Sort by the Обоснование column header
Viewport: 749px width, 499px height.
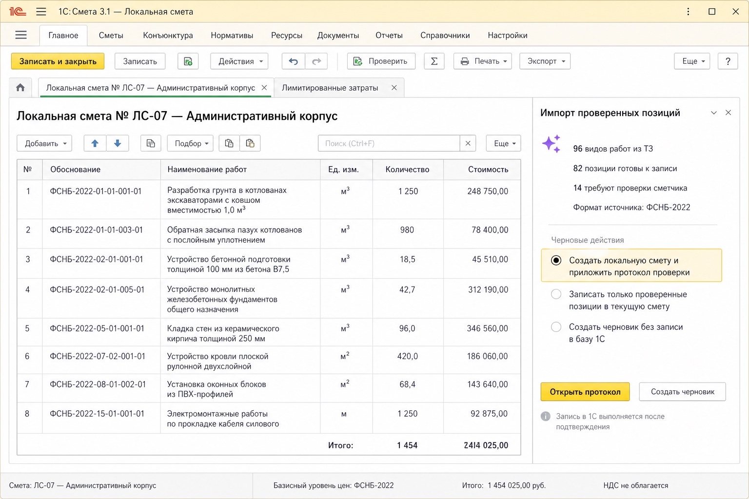point(101,169)
